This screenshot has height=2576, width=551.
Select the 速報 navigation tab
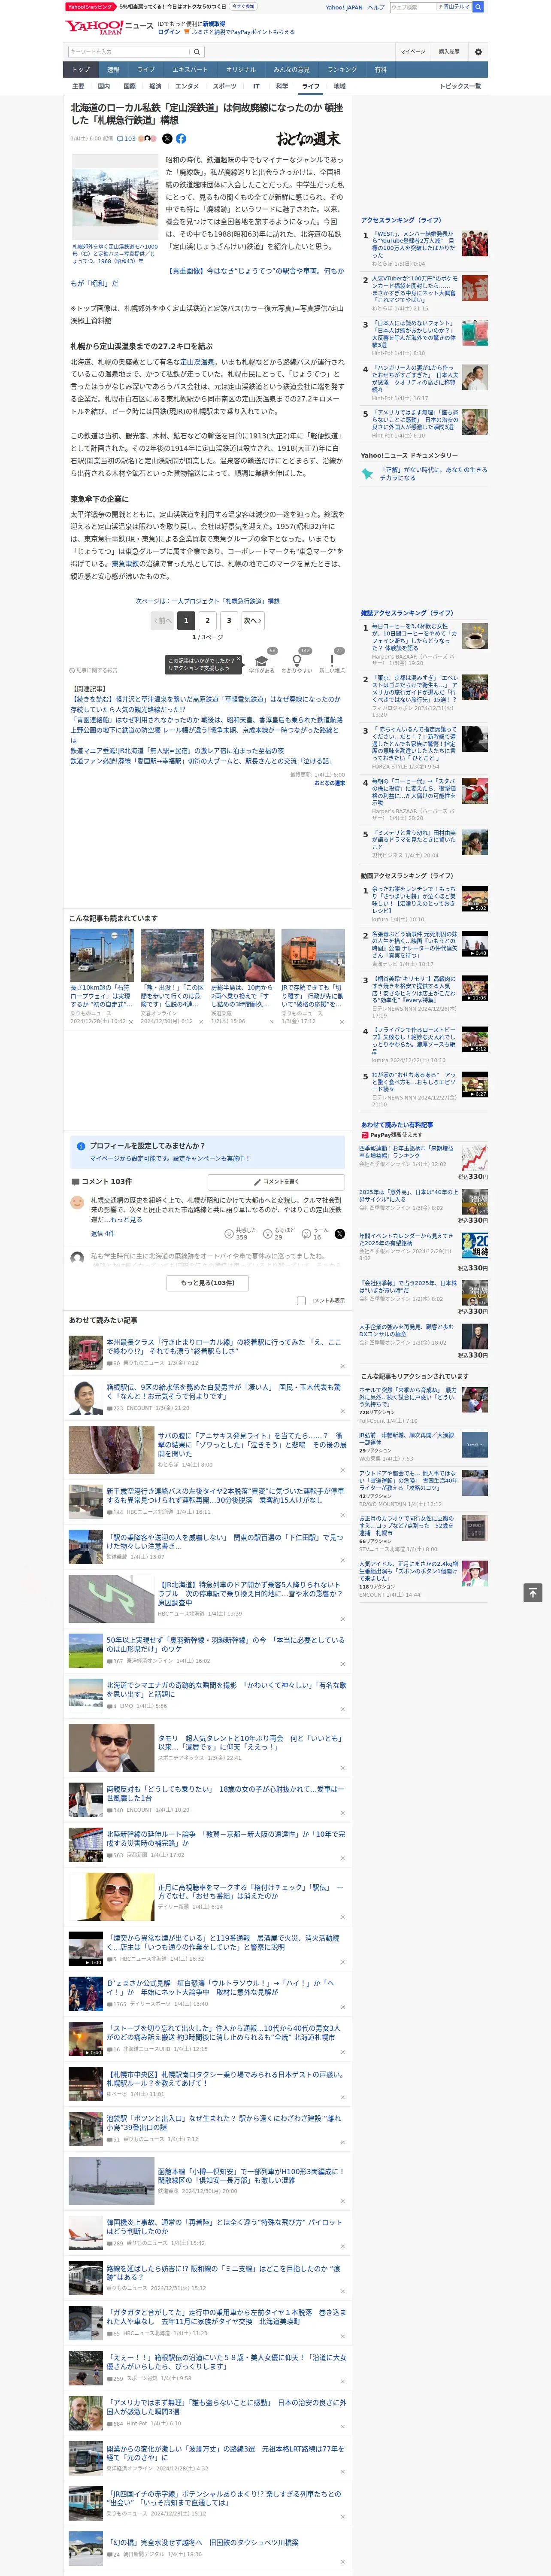coord(113,69)
